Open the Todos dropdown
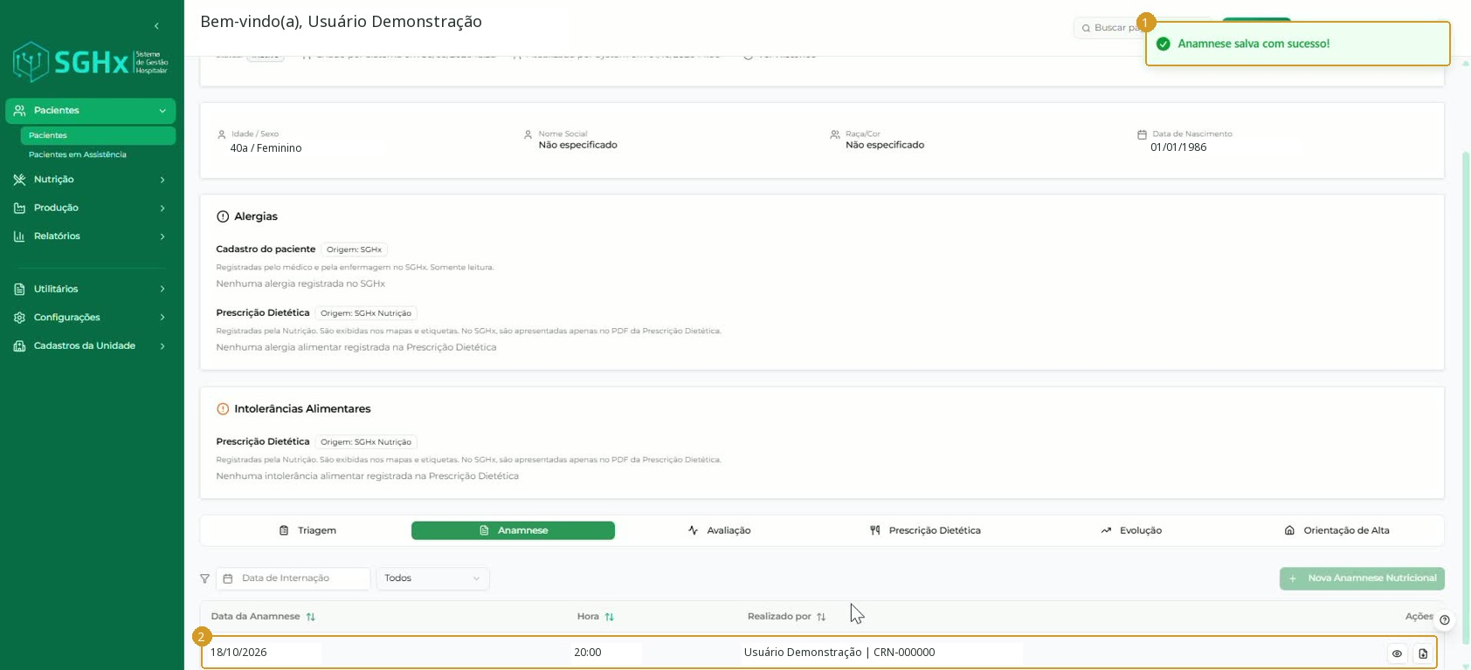Viewport: 1471px width, 670px height. 432,578
